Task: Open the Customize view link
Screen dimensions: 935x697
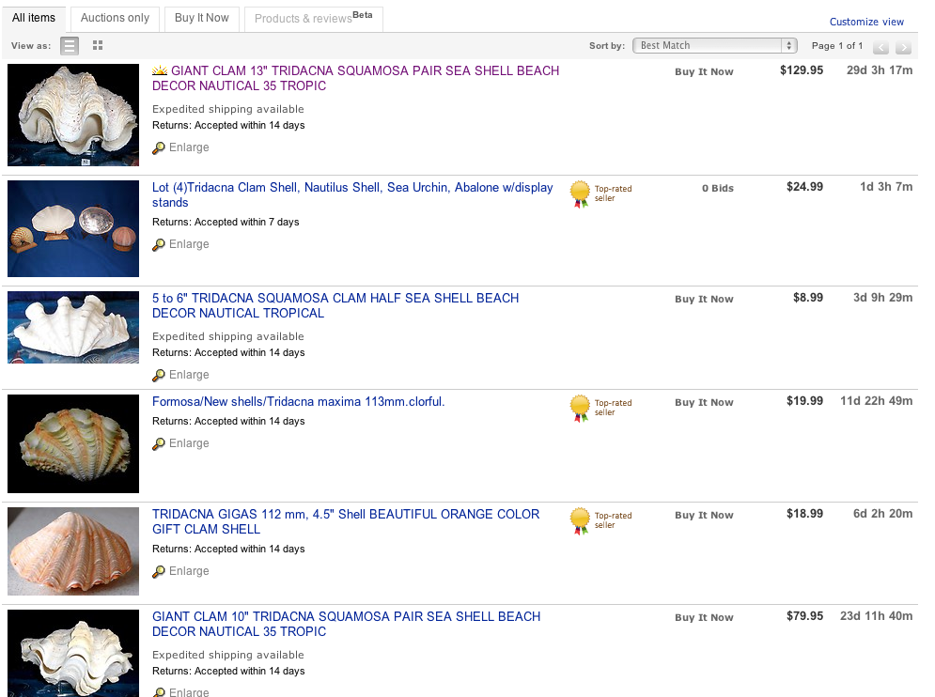Action: 866,22
